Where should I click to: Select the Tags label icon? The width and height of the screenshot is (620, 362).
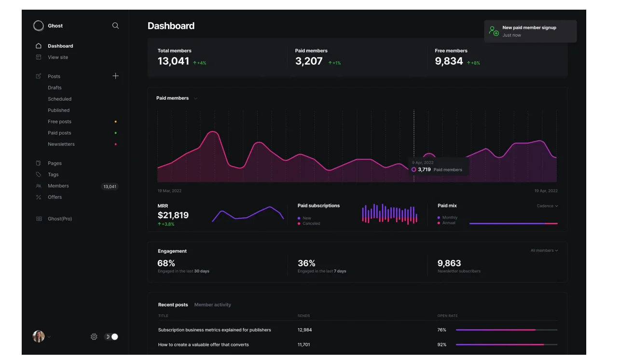coord(38,174)
